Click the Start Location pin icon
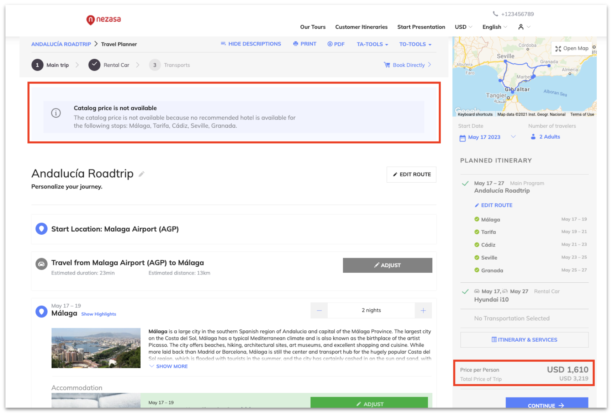 point(42,229)
